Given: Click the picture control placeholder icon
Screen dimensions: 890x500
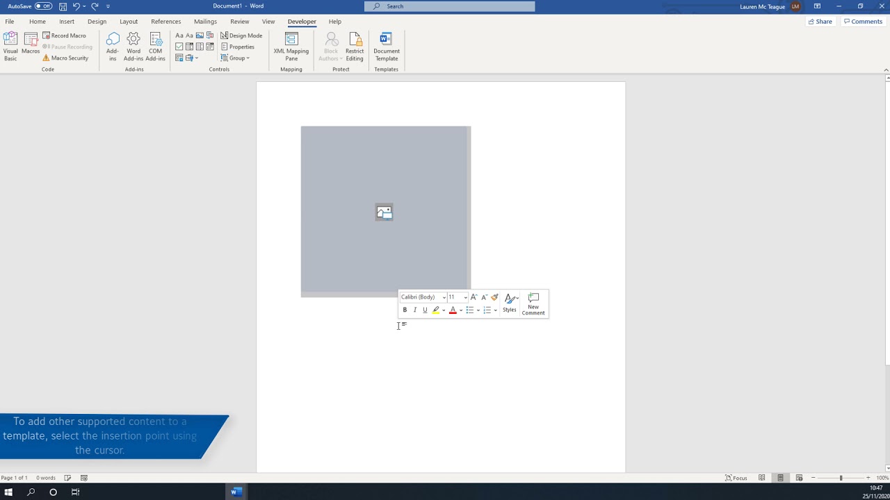Looking at the screenshot, I should [x=385, y=212].
